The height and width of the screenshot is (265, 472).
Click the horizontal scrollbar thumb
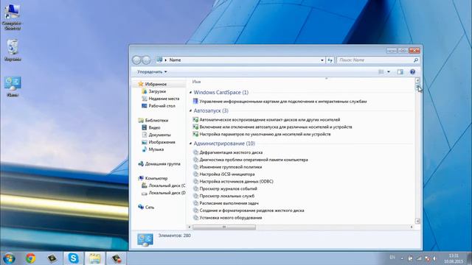[224, 227]
